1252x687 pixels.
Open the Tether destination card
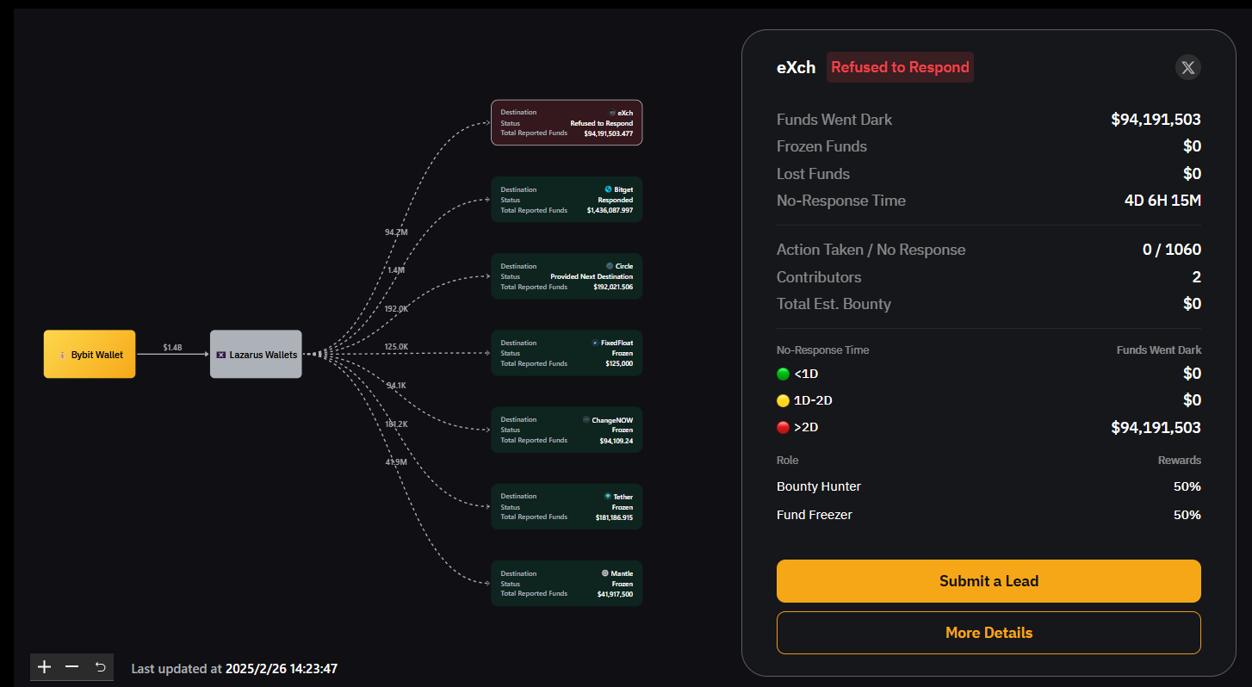click(567, 506)
